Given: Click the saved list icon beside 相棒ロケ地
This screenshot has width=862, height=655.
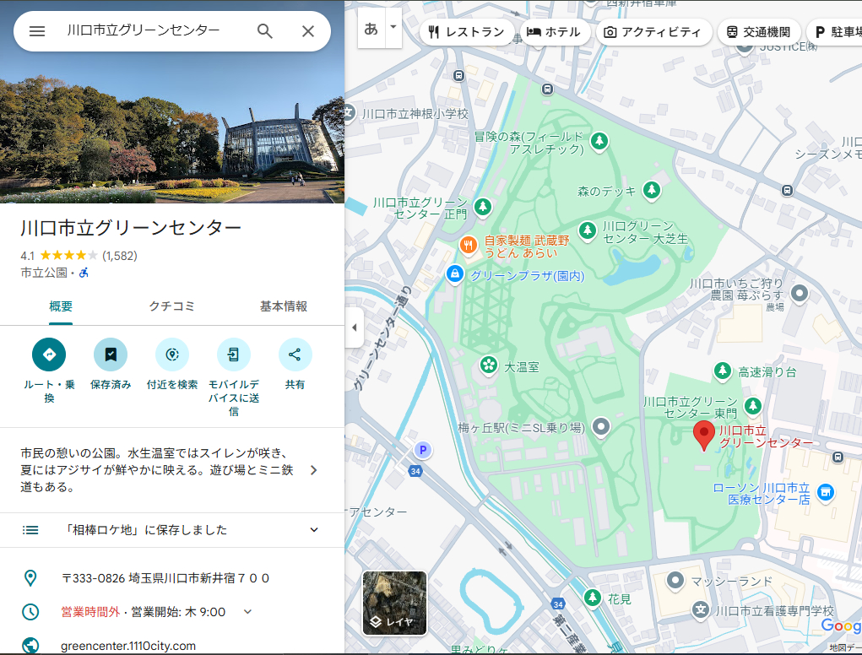Looking at the screenshot, I should point(30,530).
